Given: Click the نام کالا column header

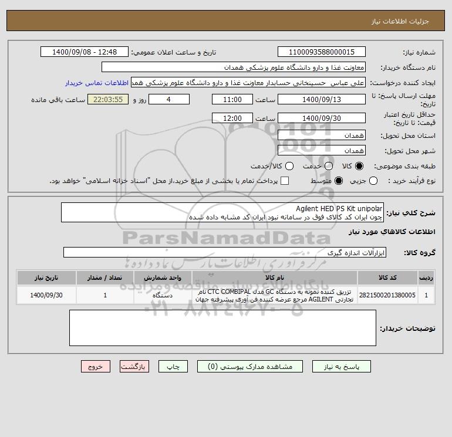Looking at the screenshot, I should [275, 277].
